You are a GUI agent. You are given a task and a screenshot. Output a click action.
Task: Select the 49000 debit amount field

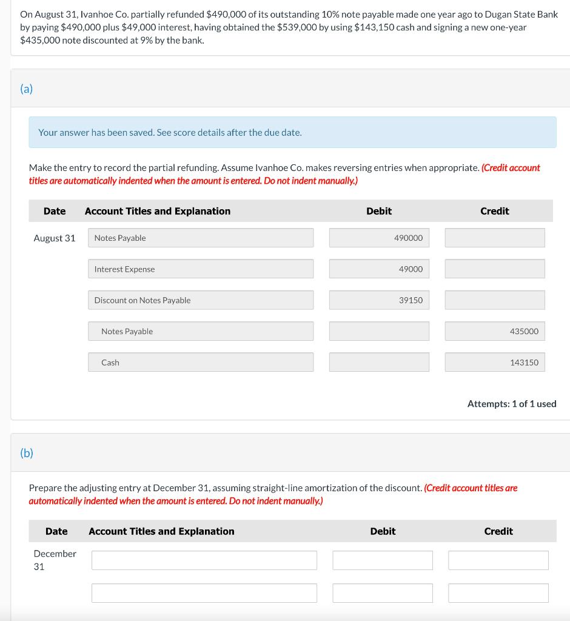[378, 269]
